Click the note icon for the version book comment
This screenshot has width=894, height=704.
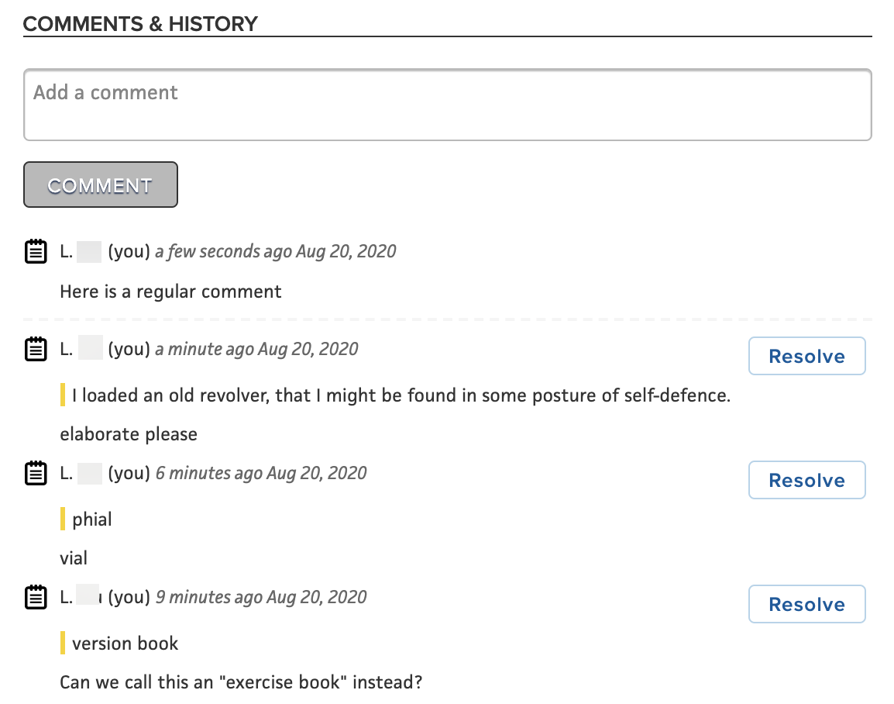coord(35,597)
